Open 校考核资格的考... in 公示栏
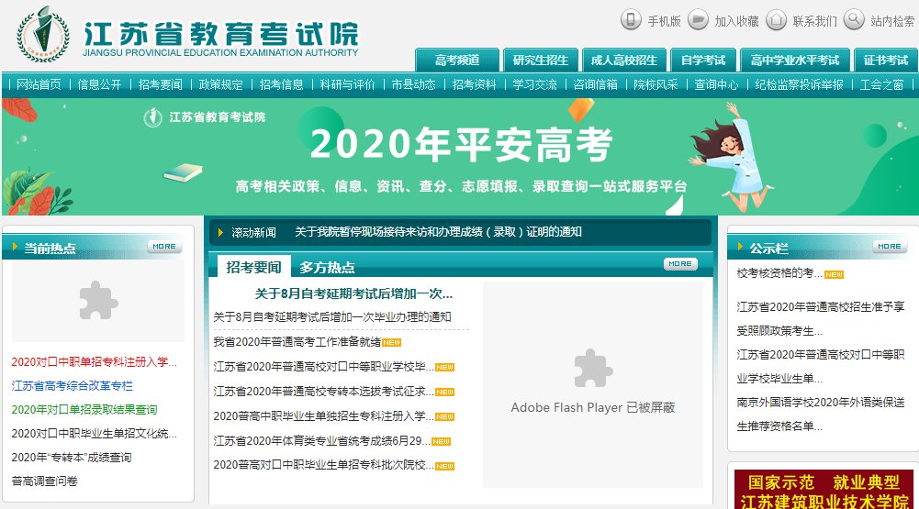Image resolution: width=919 pixels, height=509 pixels. 779,273
